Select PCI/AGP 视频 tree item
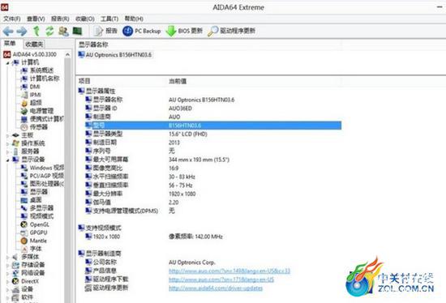This screenshot has width=446, height=303. (42, 176)
